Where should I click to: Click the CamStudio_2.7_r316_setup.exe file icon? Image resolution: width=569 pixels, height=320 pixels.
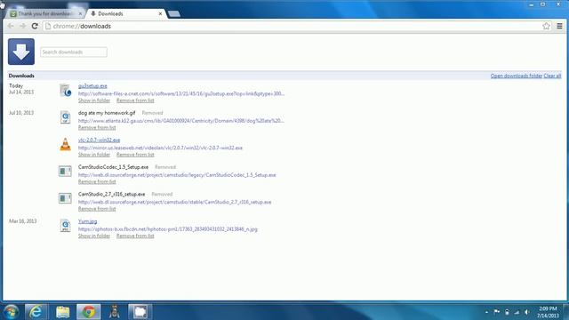pyautogui.click(x=65, y=198)
